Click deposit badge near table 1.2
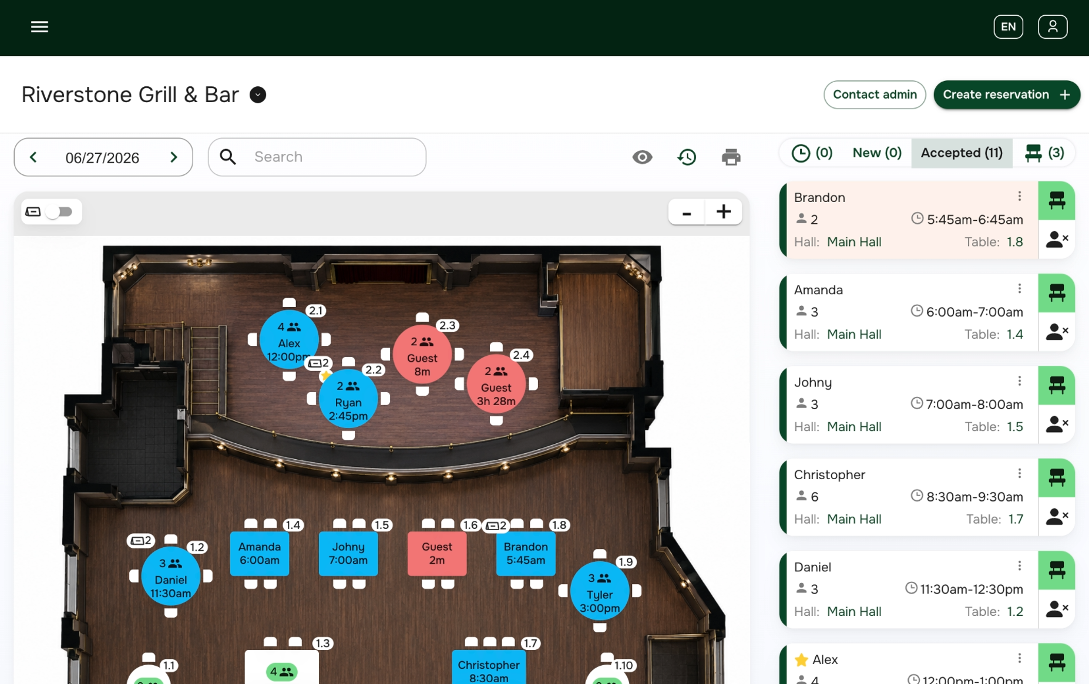This screenshot has width=1089, height=684. (141, 540)
